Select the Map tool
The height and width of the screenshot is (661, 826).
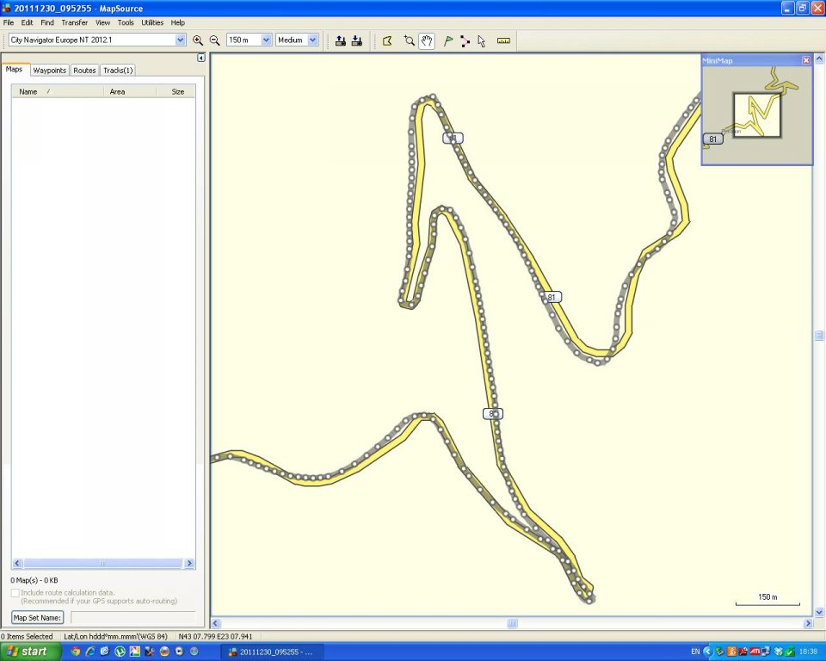pyautogui.click(x=387, y=40)
